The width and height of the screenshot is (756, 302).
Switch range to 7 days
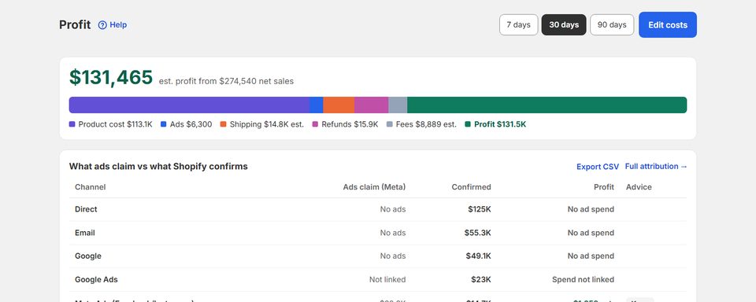point(518,24)
